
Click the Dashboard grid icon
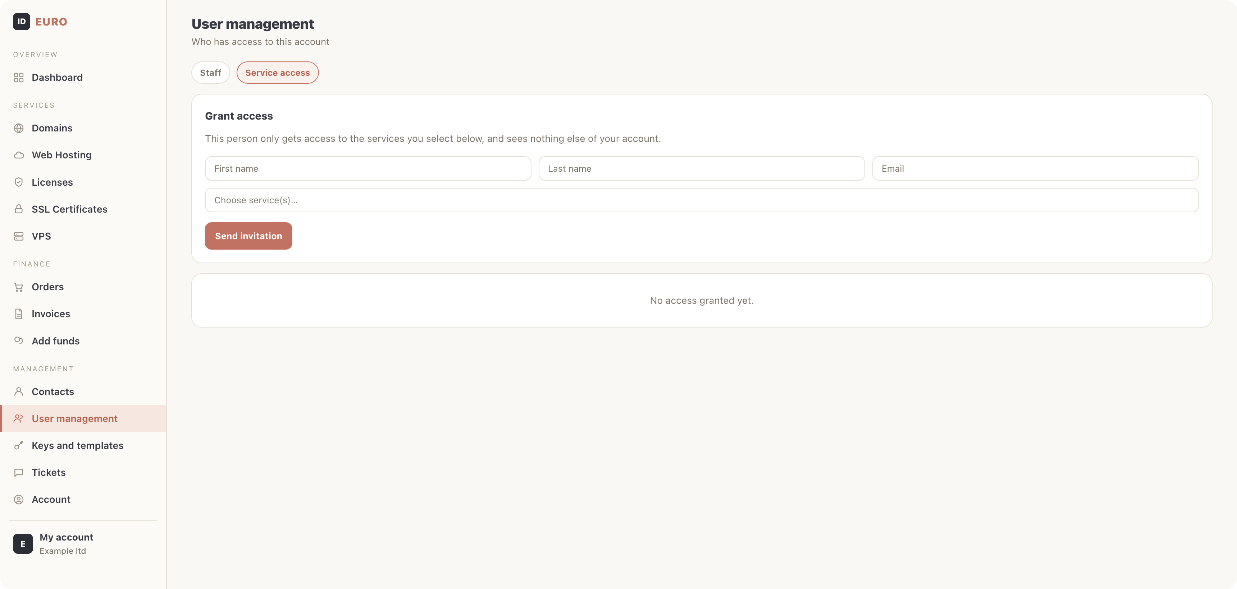click(x=19, y=77)
